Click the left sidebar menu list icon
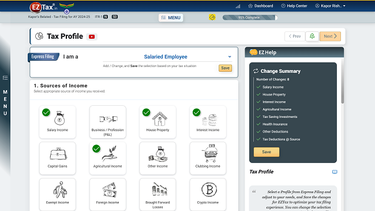 [5, 78]
